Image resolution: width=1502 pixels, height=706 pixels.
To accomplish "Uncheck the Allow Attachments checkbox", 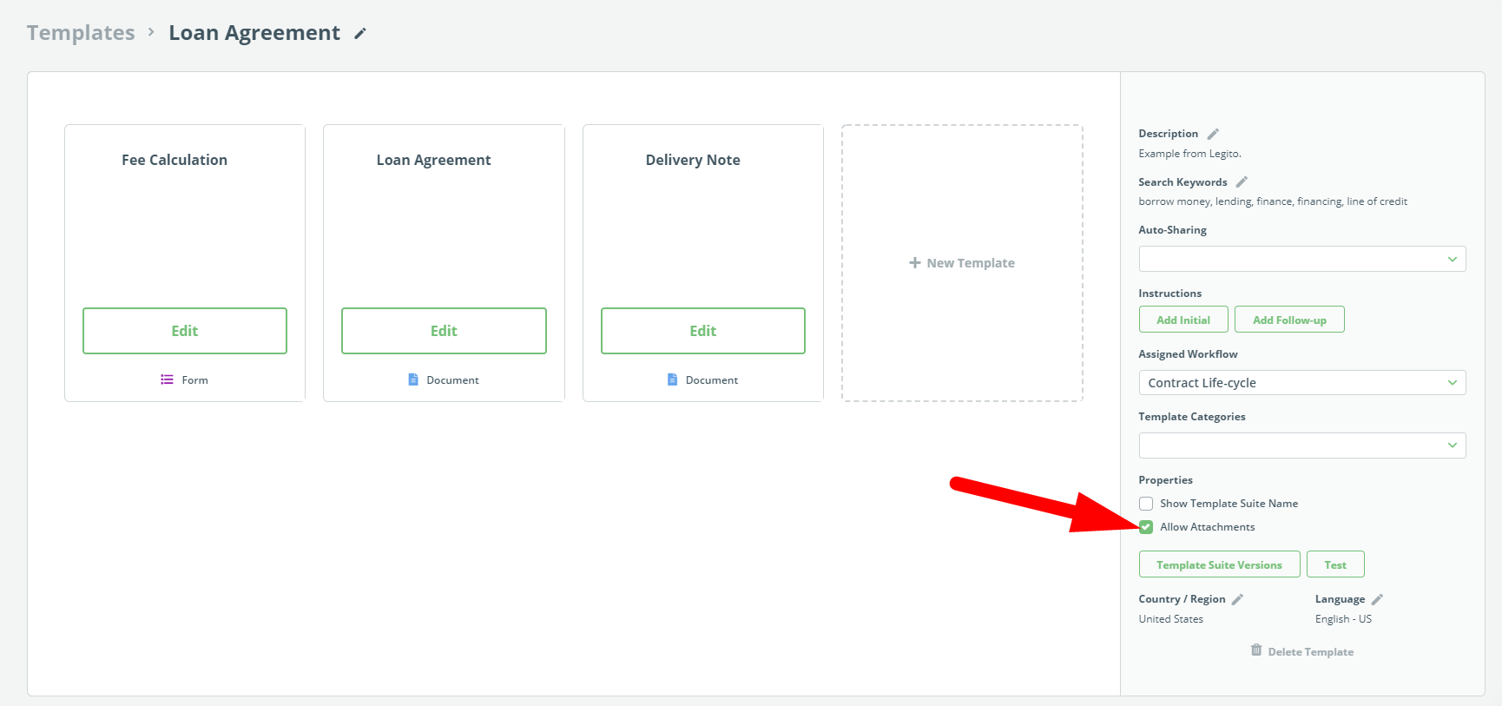I will [1146, 527].
